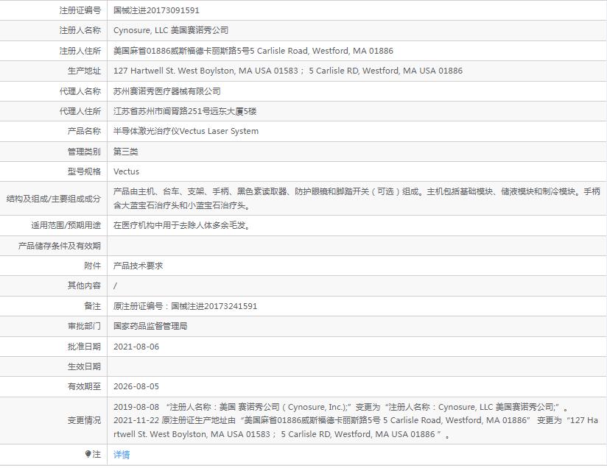The image size is (607, 468).
Task: Click the 结构及组成/主要组成成分 label
Action: pyautogui.click(x=54, y=199)
